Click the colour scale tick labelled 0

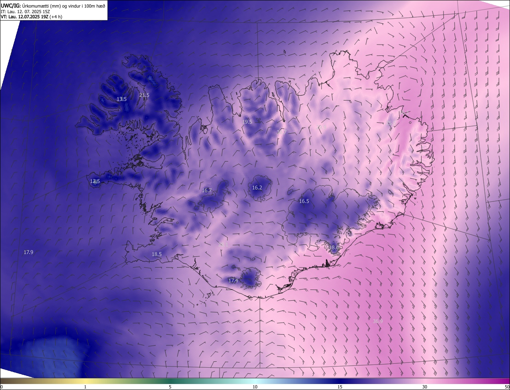pyautogui.click(x=2, y=387)
